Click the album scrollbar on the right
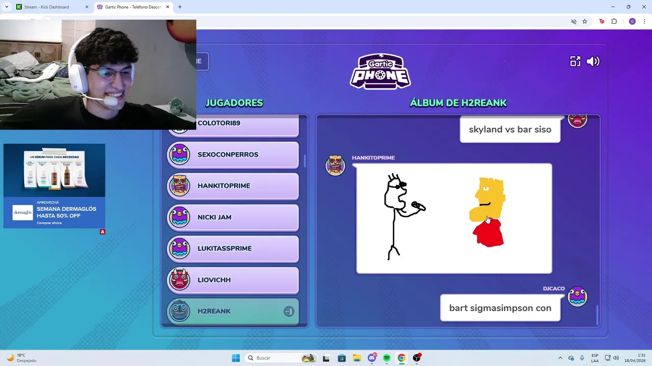Viewport: 652px width, 366px height. pyautogui.click(x=596, y=314)
